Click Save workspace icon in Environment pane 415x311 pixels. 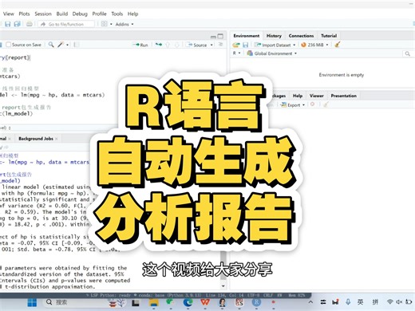245,45
